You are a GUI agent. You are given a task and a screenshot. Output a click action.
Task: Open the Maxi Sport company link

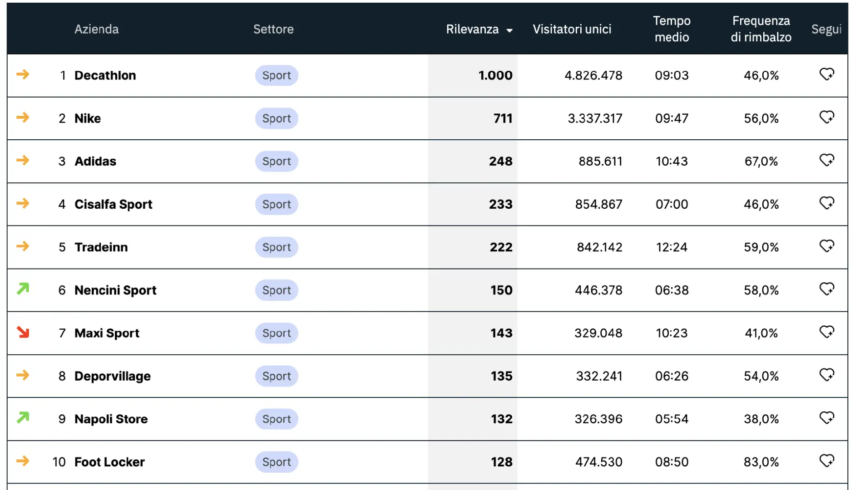(107, 333)
